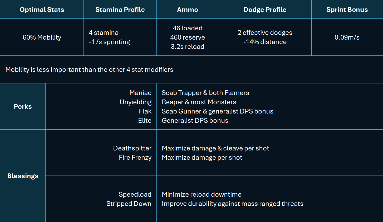Select the Unyielding perk entry
Viewport: 383px width, 222px height.
136,102
